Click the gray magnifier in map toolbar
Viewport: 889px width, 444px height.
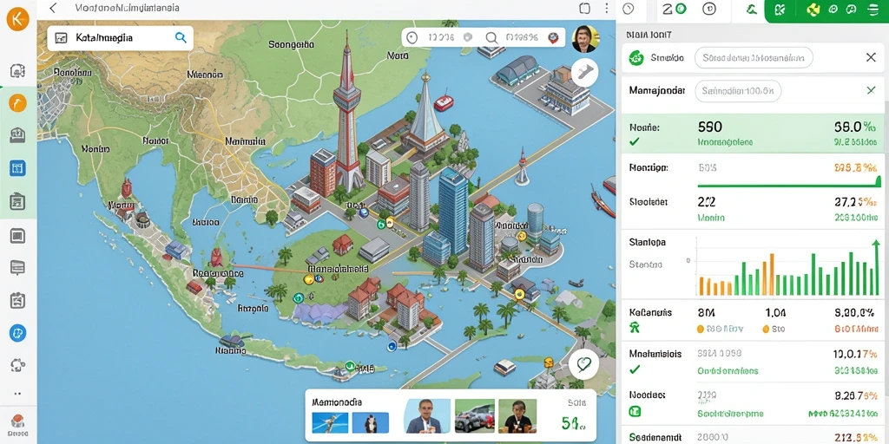tap(491, 38)
